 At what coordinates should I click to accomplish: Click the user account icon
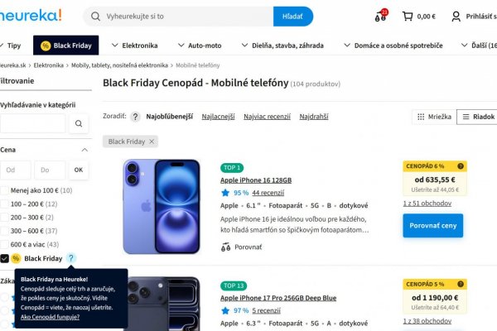(456, 16)
